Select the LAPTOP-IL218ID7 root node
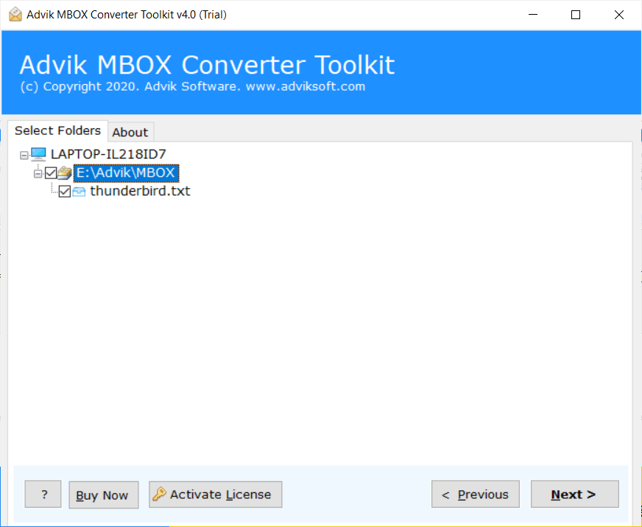The image size is (642, 527). 107,154
